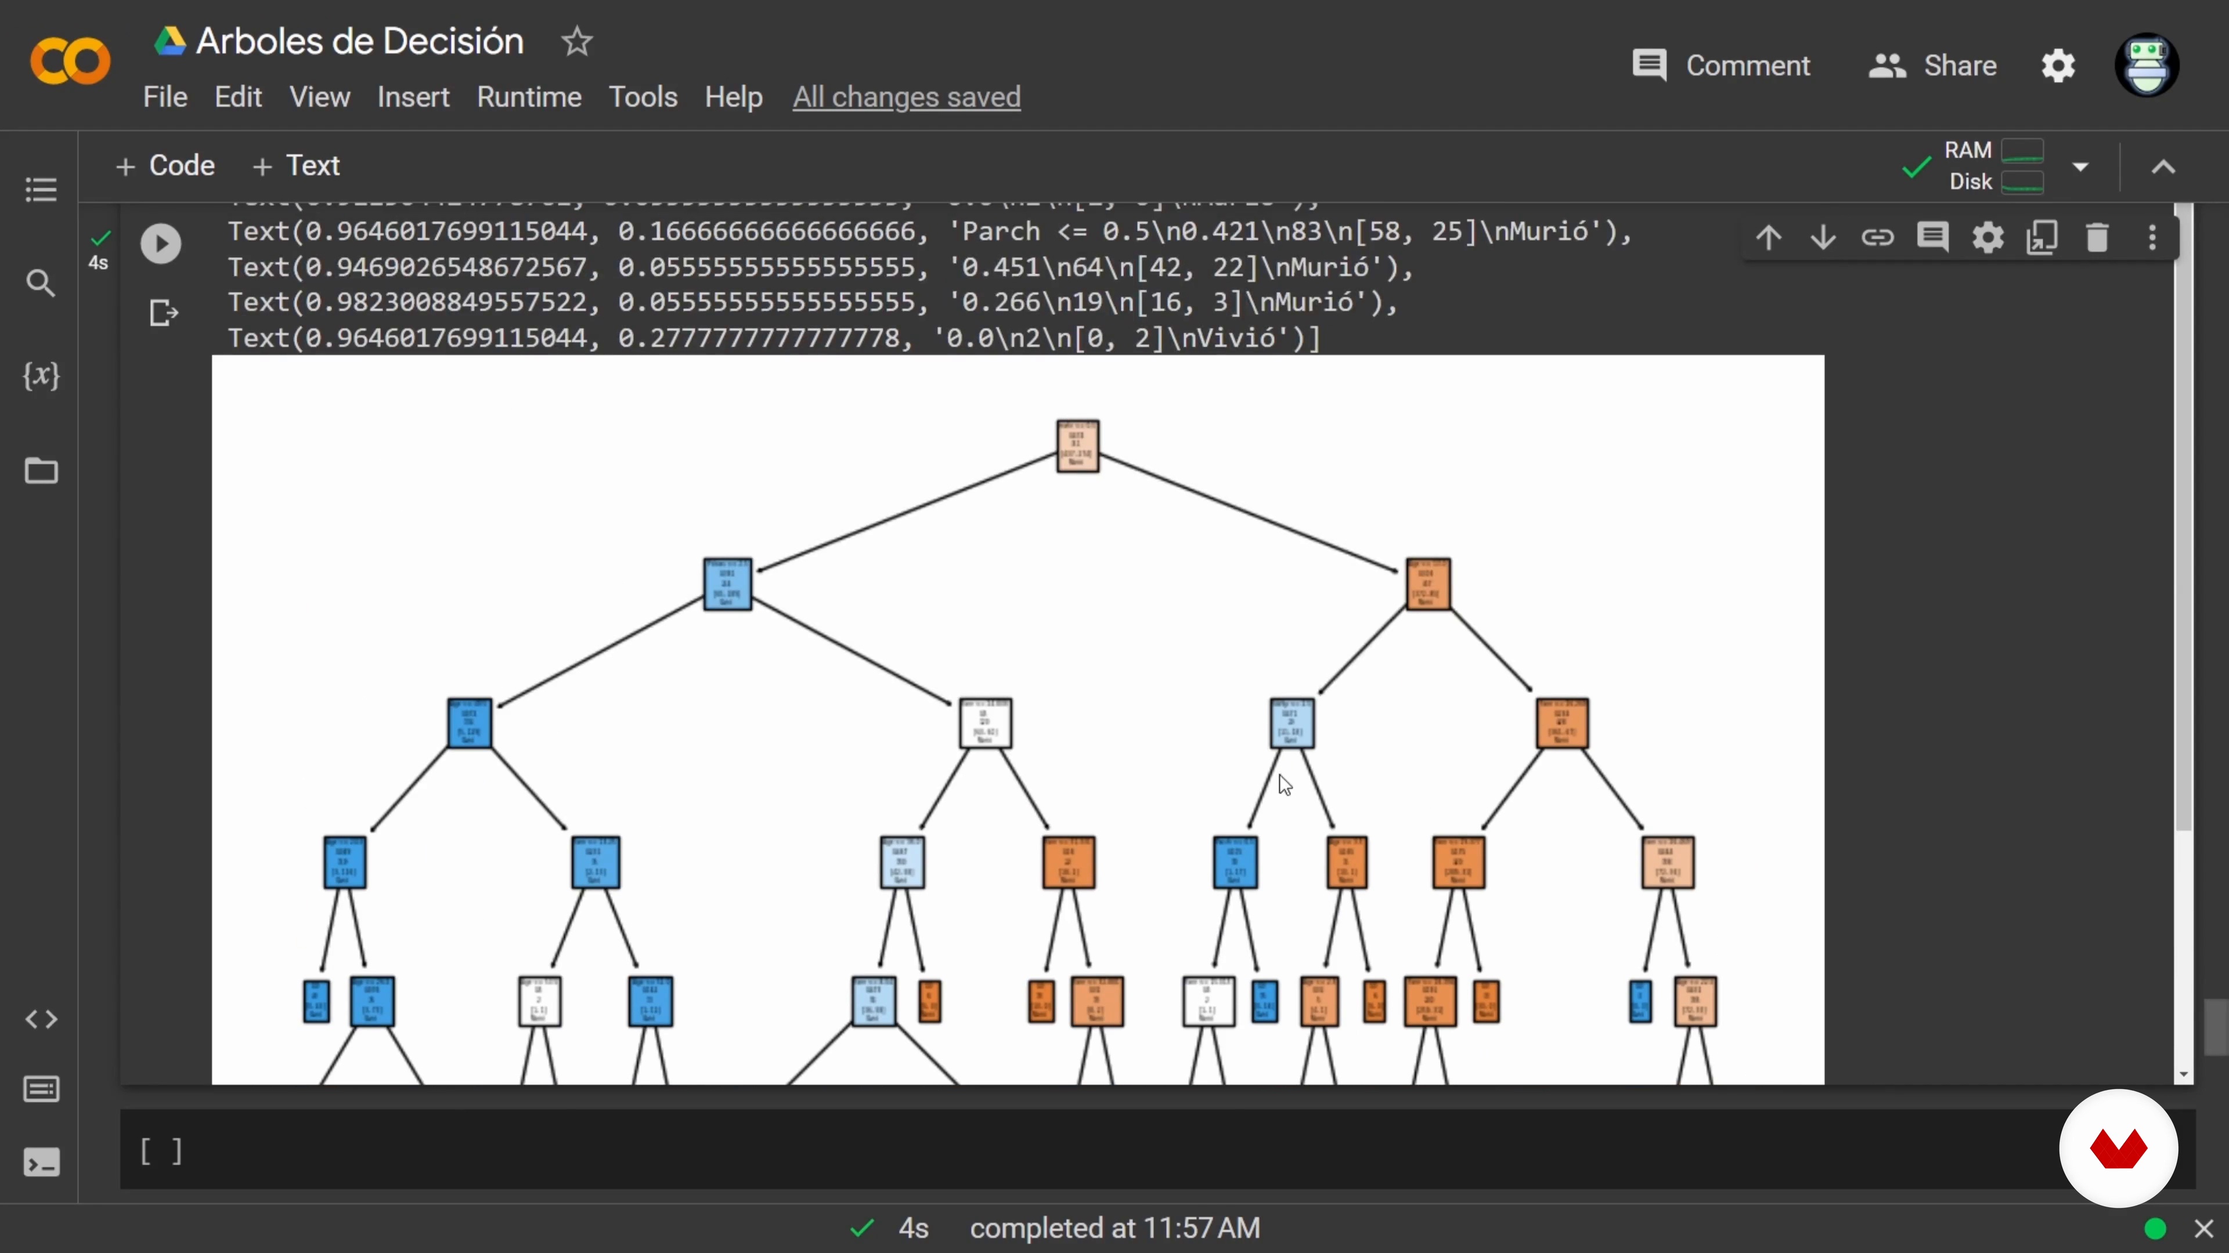
Task: Clear cell output using the output icon
Action: (163, 312)
